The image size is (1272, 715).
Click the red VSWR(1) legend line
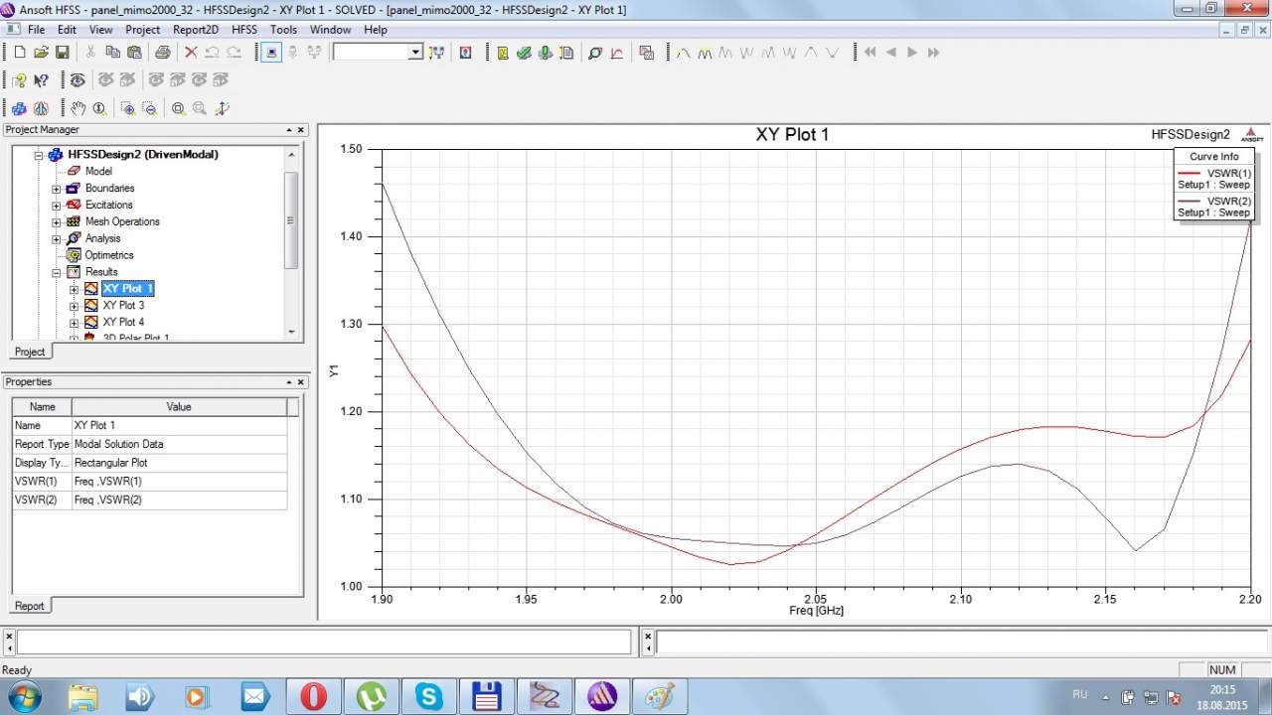tap(1189, 173)
